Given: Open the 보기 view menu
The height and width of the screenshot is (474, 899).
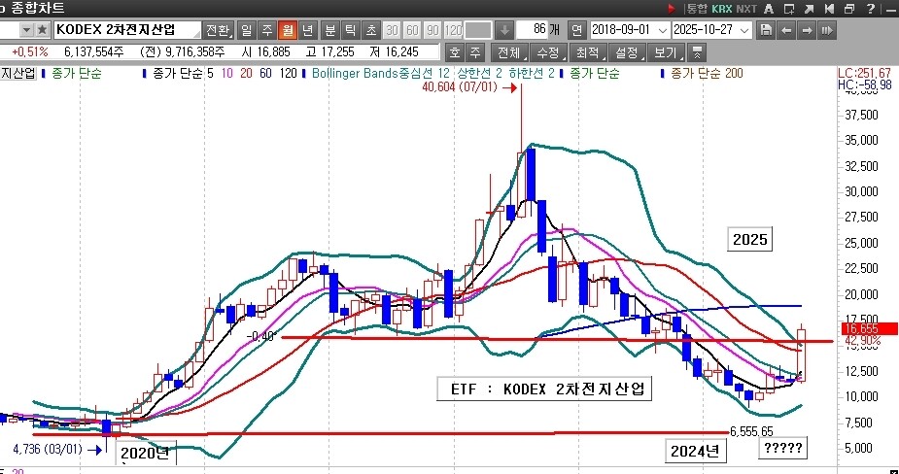Looking at the screenshot, I should tap(666, 52).
